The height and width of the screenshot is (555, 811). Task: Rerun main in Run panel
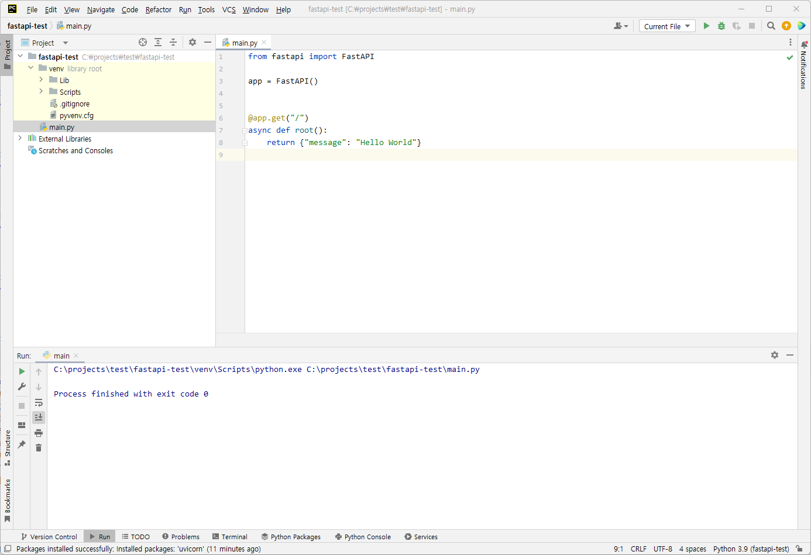pyautogui.click(x=22, y=371)
